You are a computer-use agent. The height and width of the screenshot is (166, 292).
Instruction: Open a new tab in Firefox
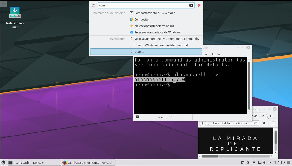click(x=270, y=116)
